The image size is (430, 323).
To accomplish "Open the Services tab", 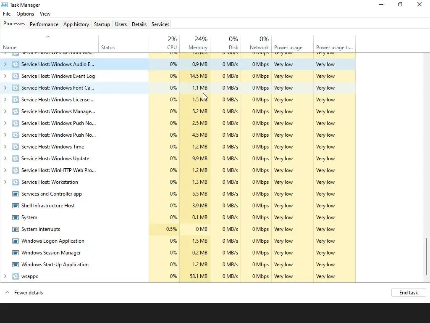I will pyautogui.click(x=160, y=24).
